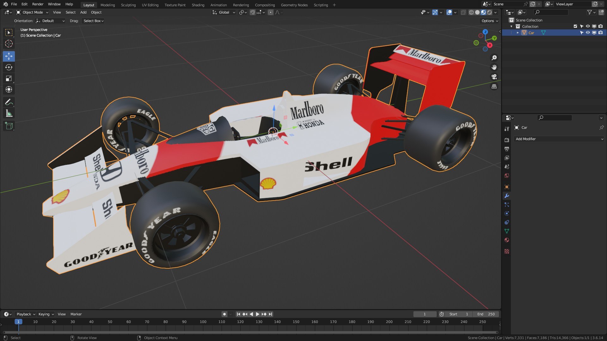
Task: Open the Particles properties tab
Action: click(507, 205)
